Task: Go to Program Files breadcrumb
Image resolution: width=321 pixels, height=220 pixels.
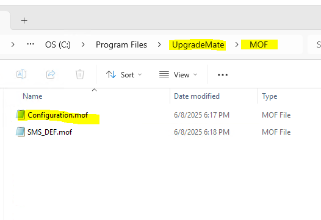Action: (x=121, y=44)
